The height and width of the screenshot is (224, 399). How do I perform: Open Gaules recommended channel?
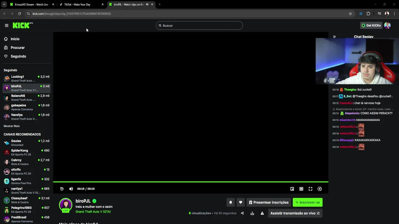[x=26, y=143]
